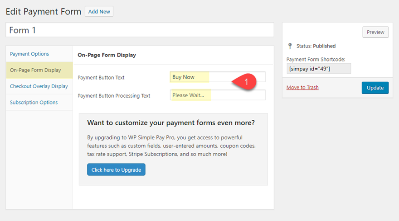Select the simpay shortcode field

click(319, 68)
